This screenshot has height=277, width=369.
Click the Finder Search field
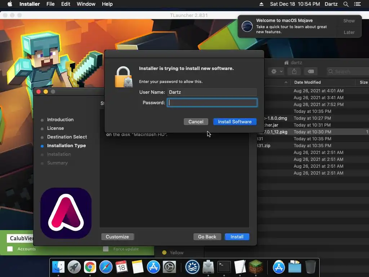point(348,71)
